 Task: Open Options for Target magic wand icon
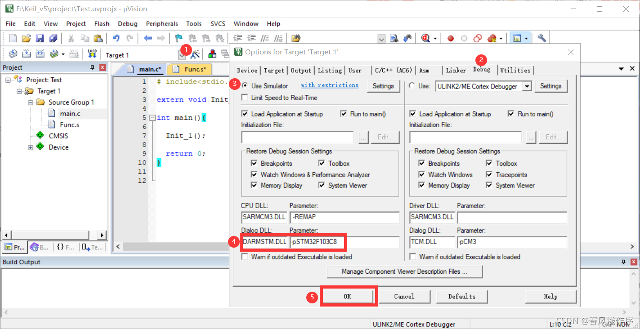click(x=195, y=54)
